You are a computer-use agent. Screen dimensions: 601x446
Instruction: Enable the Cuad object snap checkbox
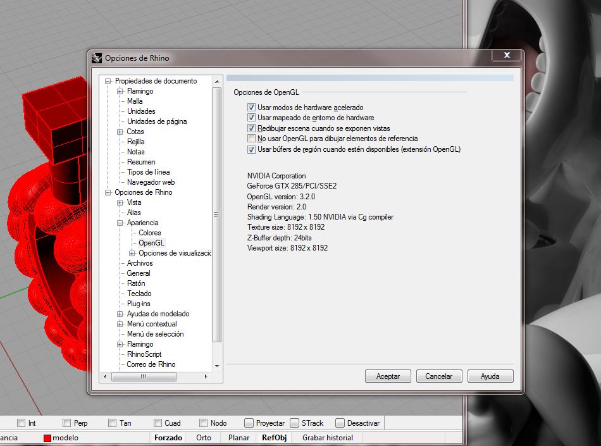point(158,423)
